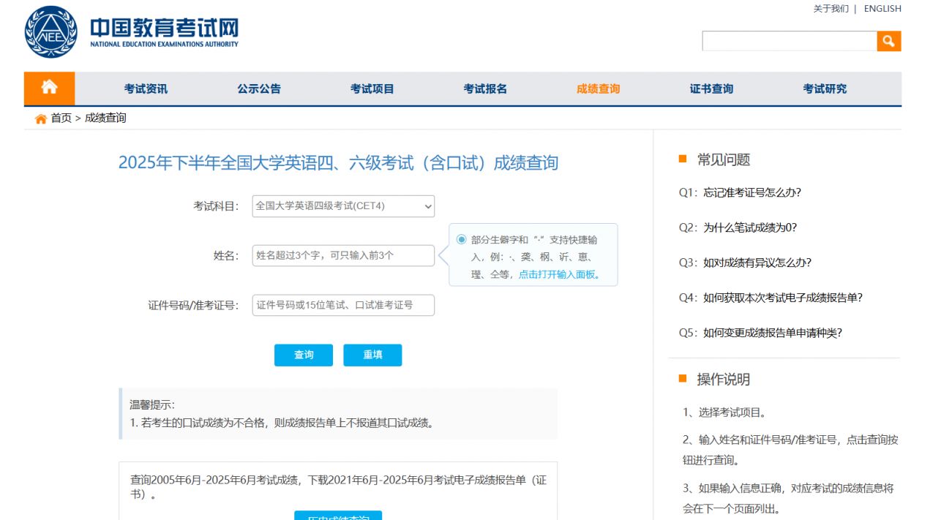Image resolution: width=941 pixels, height=520 pixels.
Task: Click the 成绩查询 breadcrumb text
Action: (x=105, y=118)
